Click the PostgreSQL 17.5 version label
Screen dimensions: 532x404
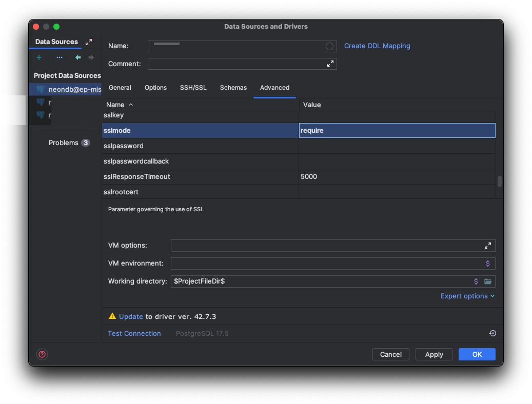point(202,333)
